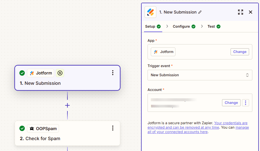This screenshot has width=260, height=151.
Task: Open the OOPSpam step three-dot menu
Action: pos(113,128)
